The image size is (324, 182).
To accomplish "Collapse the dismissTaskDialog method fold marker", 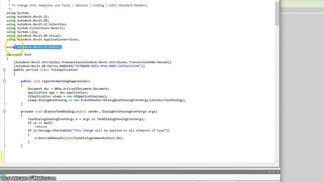I will (x=5, y=111).
